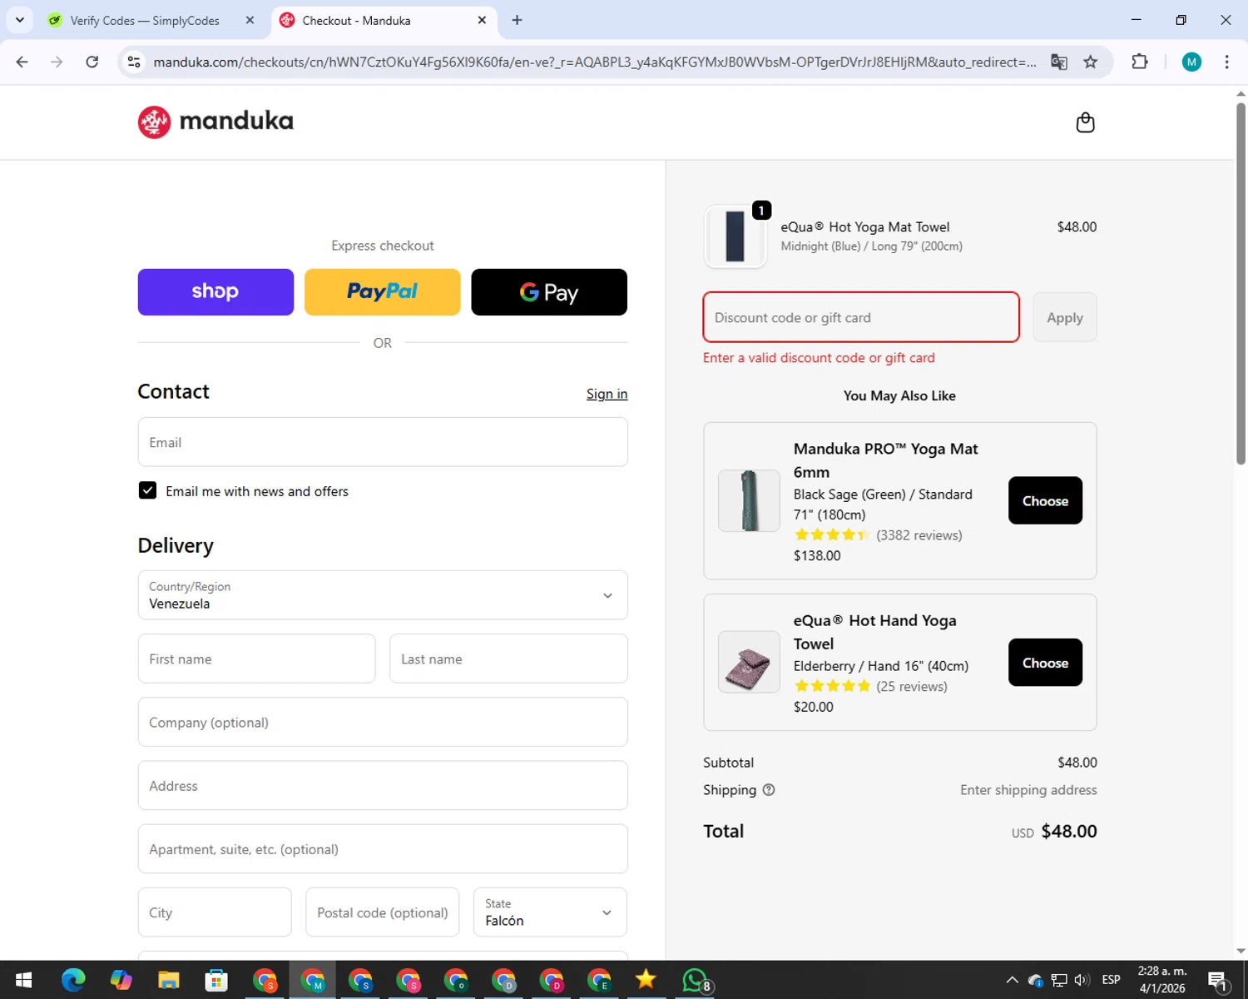Click the Apply discount button

[x=1065, y=317]
